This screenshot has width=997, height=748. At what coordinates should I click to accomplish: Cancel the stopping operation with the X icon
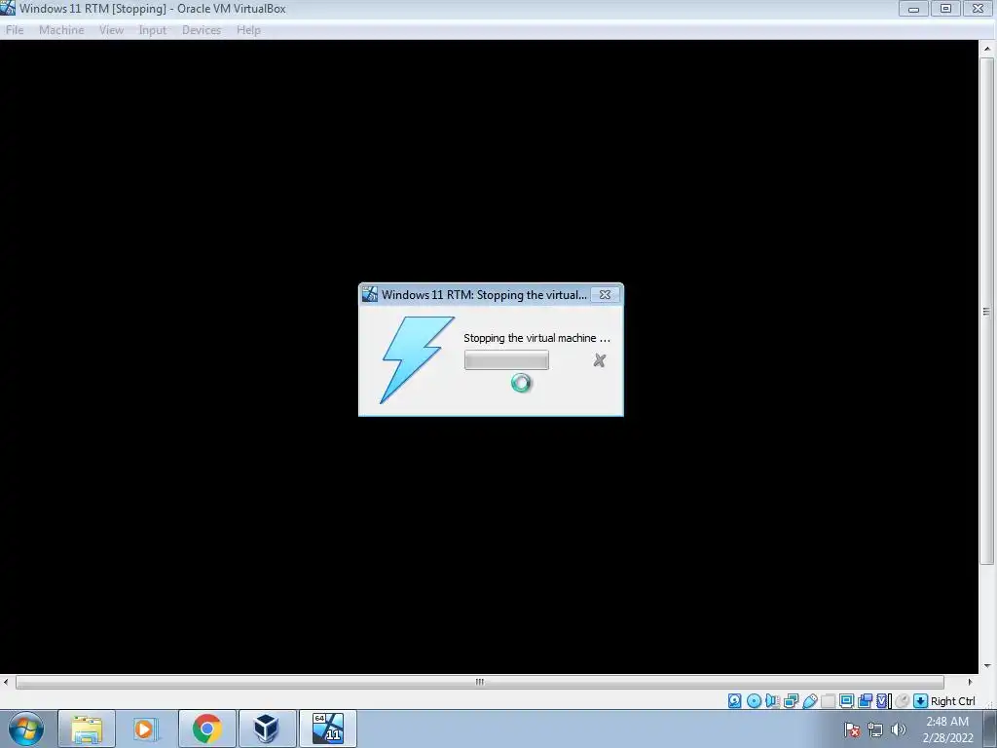(599, 360)
